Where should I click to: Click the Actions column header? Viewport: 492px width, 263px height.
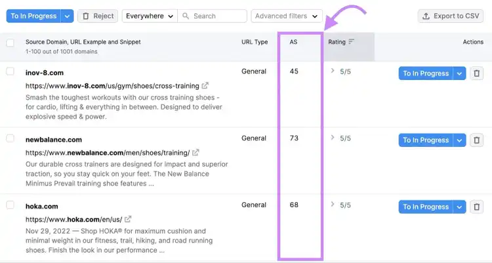tap(473, 42)
